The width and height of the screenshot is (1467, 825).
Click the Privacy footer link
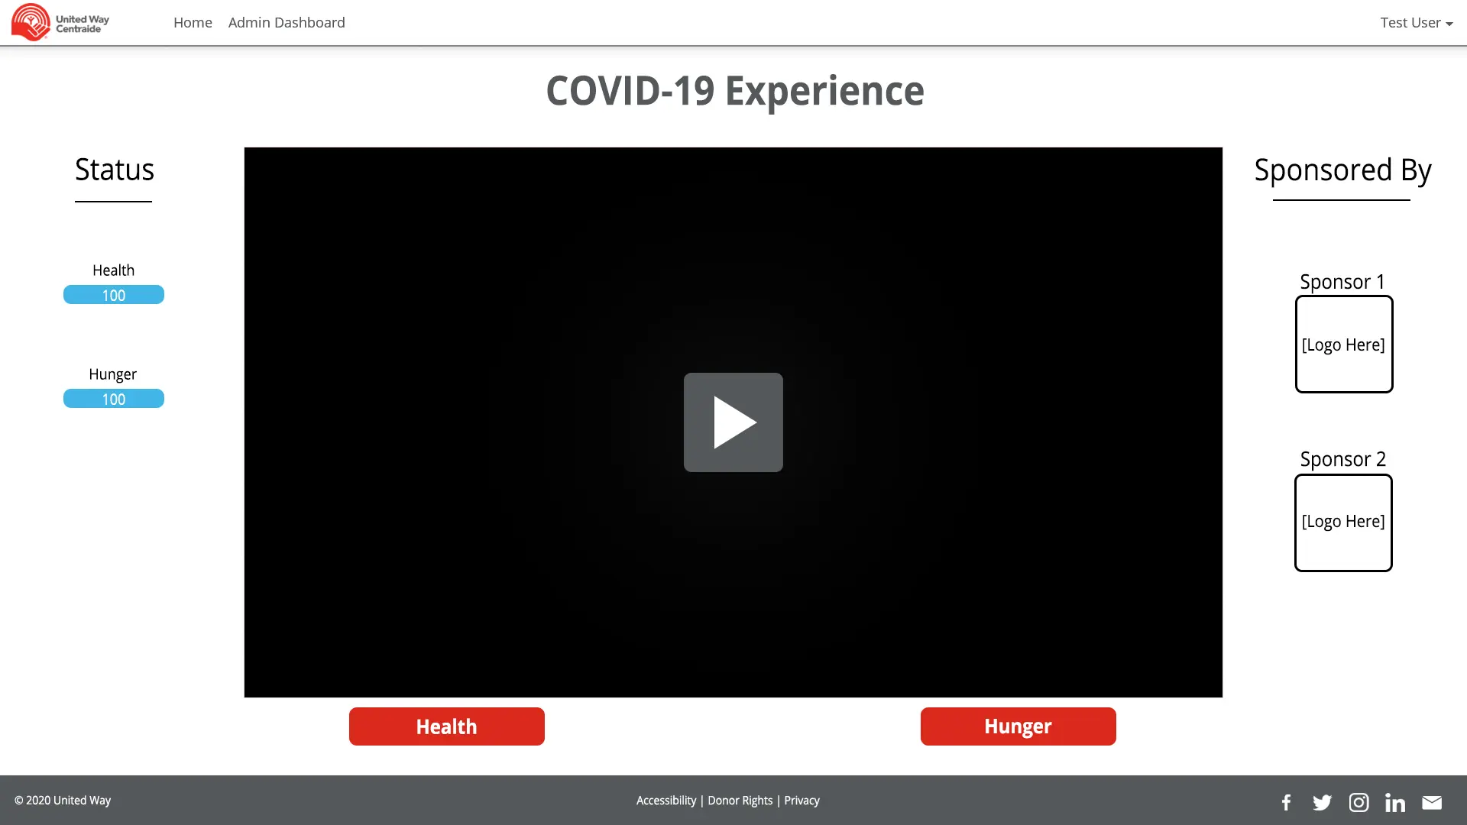click(x=802, y=800)
